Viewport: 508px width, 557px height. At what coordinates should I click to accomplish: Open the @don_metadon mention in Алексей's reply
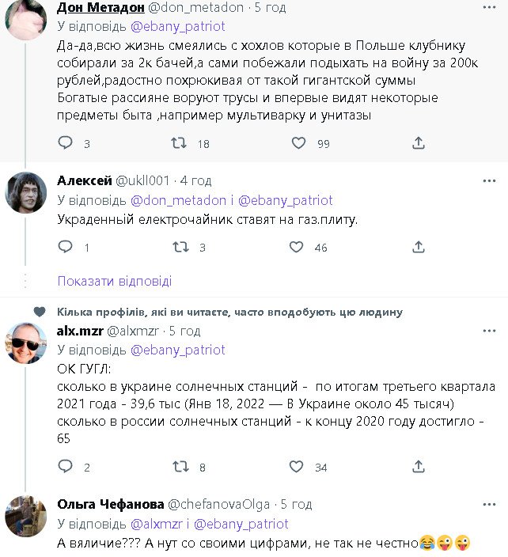click(175, 199)
